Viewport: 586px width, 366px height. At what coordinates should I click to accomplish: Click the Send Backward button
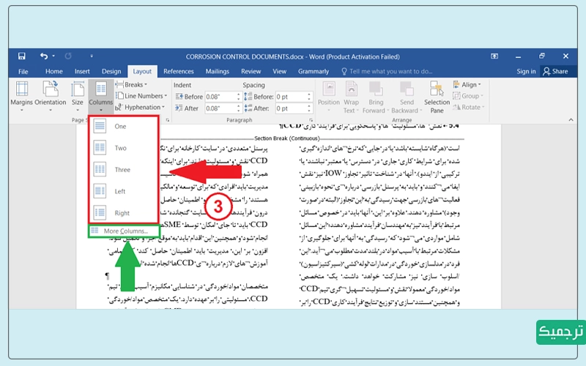[407, 97]
